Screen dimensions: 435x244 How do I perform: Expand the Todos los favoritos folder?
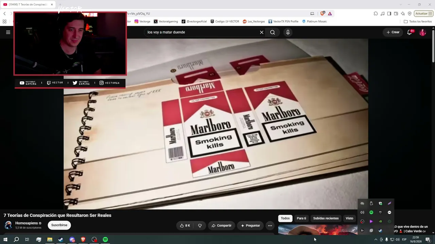pos(418,21)
